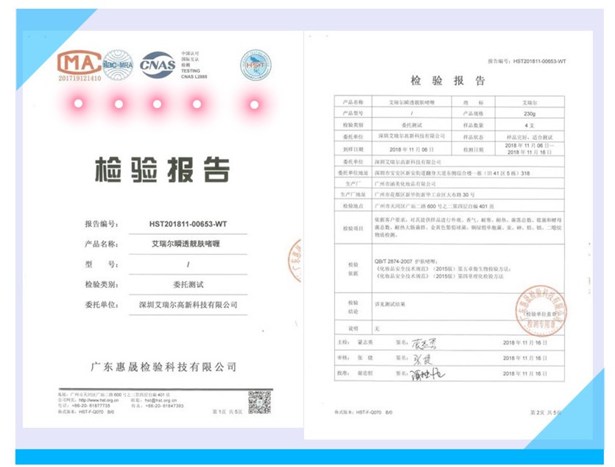Image resolution: width=615 pixels, height=467 pixels.
Task: Click the date in the 主检 row
Action: tap(525, 343)
